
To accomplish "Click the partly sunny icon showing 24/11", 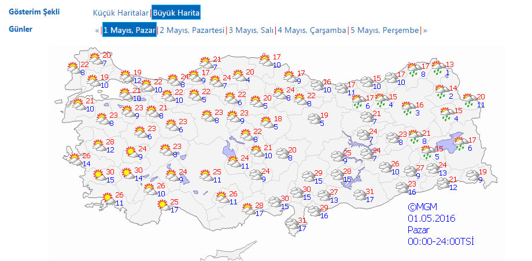I will point(234,162).
